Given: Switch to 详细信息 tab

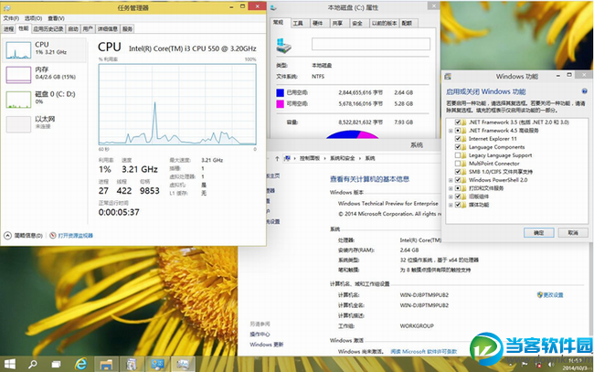Looking at the screenshot, I should click(x=108, y=28).
